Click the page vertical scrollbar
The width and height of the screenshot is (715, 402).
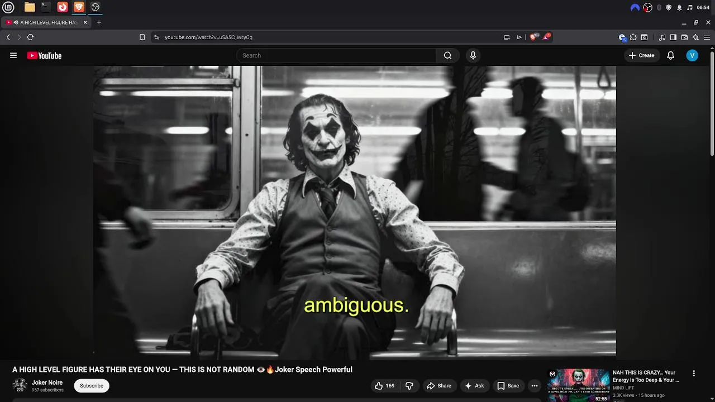(712, 103)
